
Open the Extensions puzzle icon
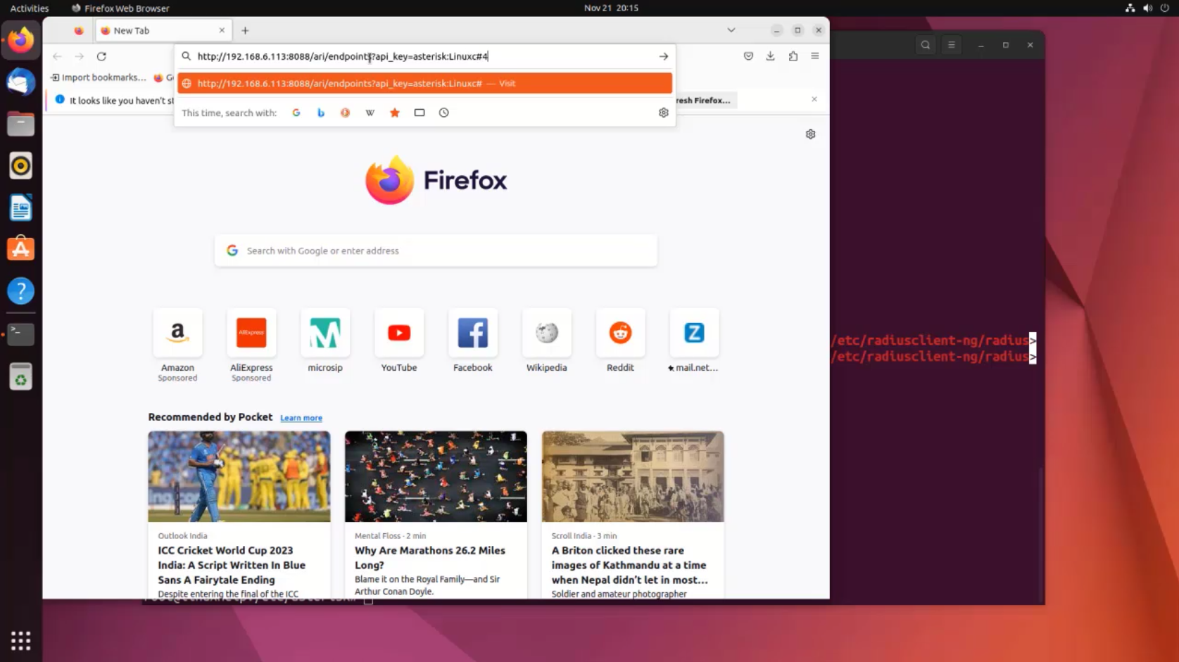793,56
